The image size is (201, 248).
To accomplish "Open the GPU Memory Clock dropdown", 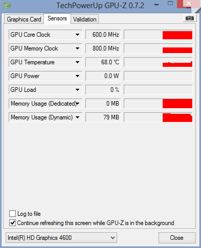I will coord(77,48).
